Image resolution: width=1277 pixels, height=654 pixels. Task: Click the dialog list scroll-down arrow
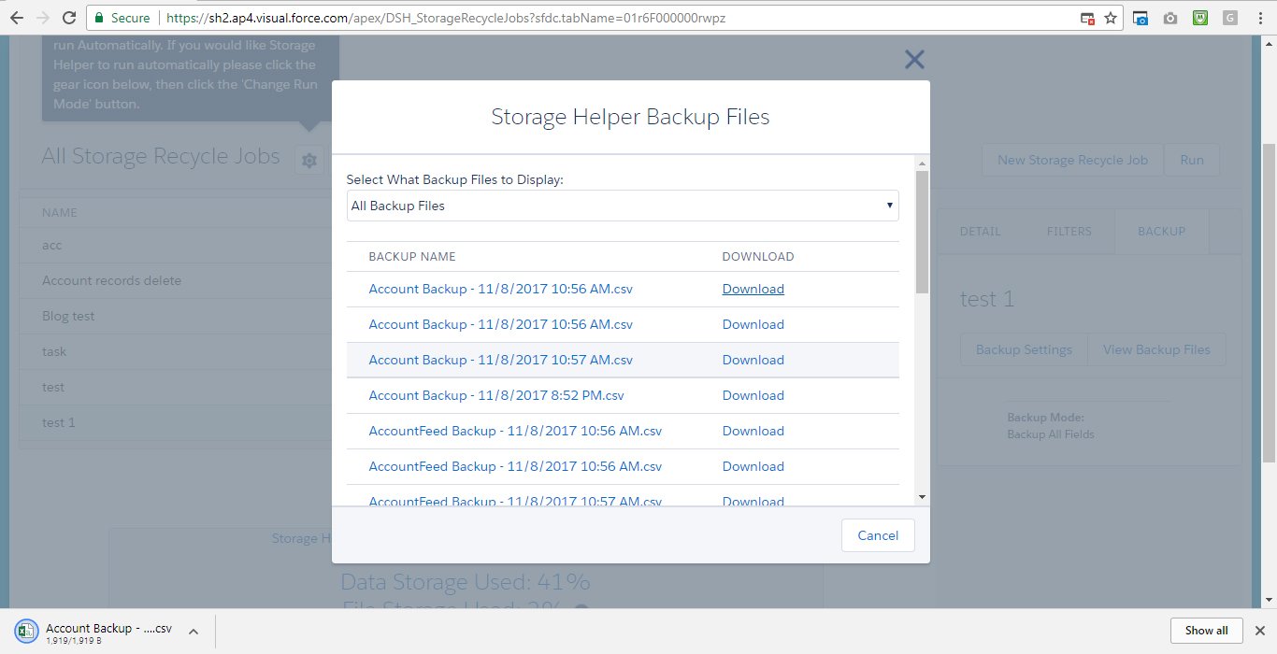coord(922,497)
